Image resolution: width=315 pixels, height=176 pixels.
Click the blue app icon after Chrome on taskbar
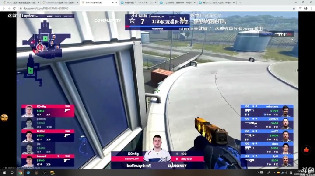[x=28, y=173]
